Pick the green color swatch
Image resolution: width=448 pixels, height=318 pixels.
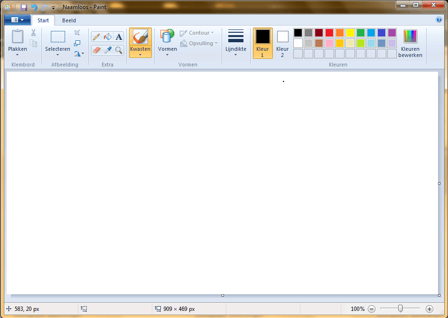[361, 33]
